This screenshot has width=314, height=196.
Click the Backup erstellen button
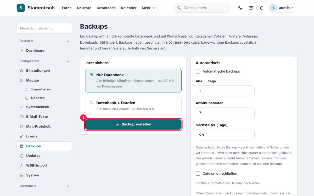tap(133, 124)
